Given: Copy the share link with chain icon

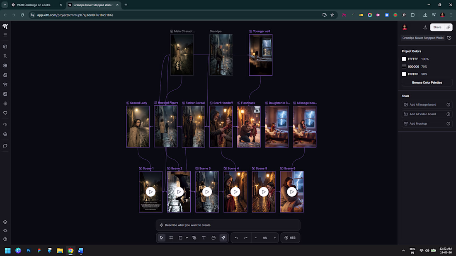Looking at the screenshot, I should (448, 27).
